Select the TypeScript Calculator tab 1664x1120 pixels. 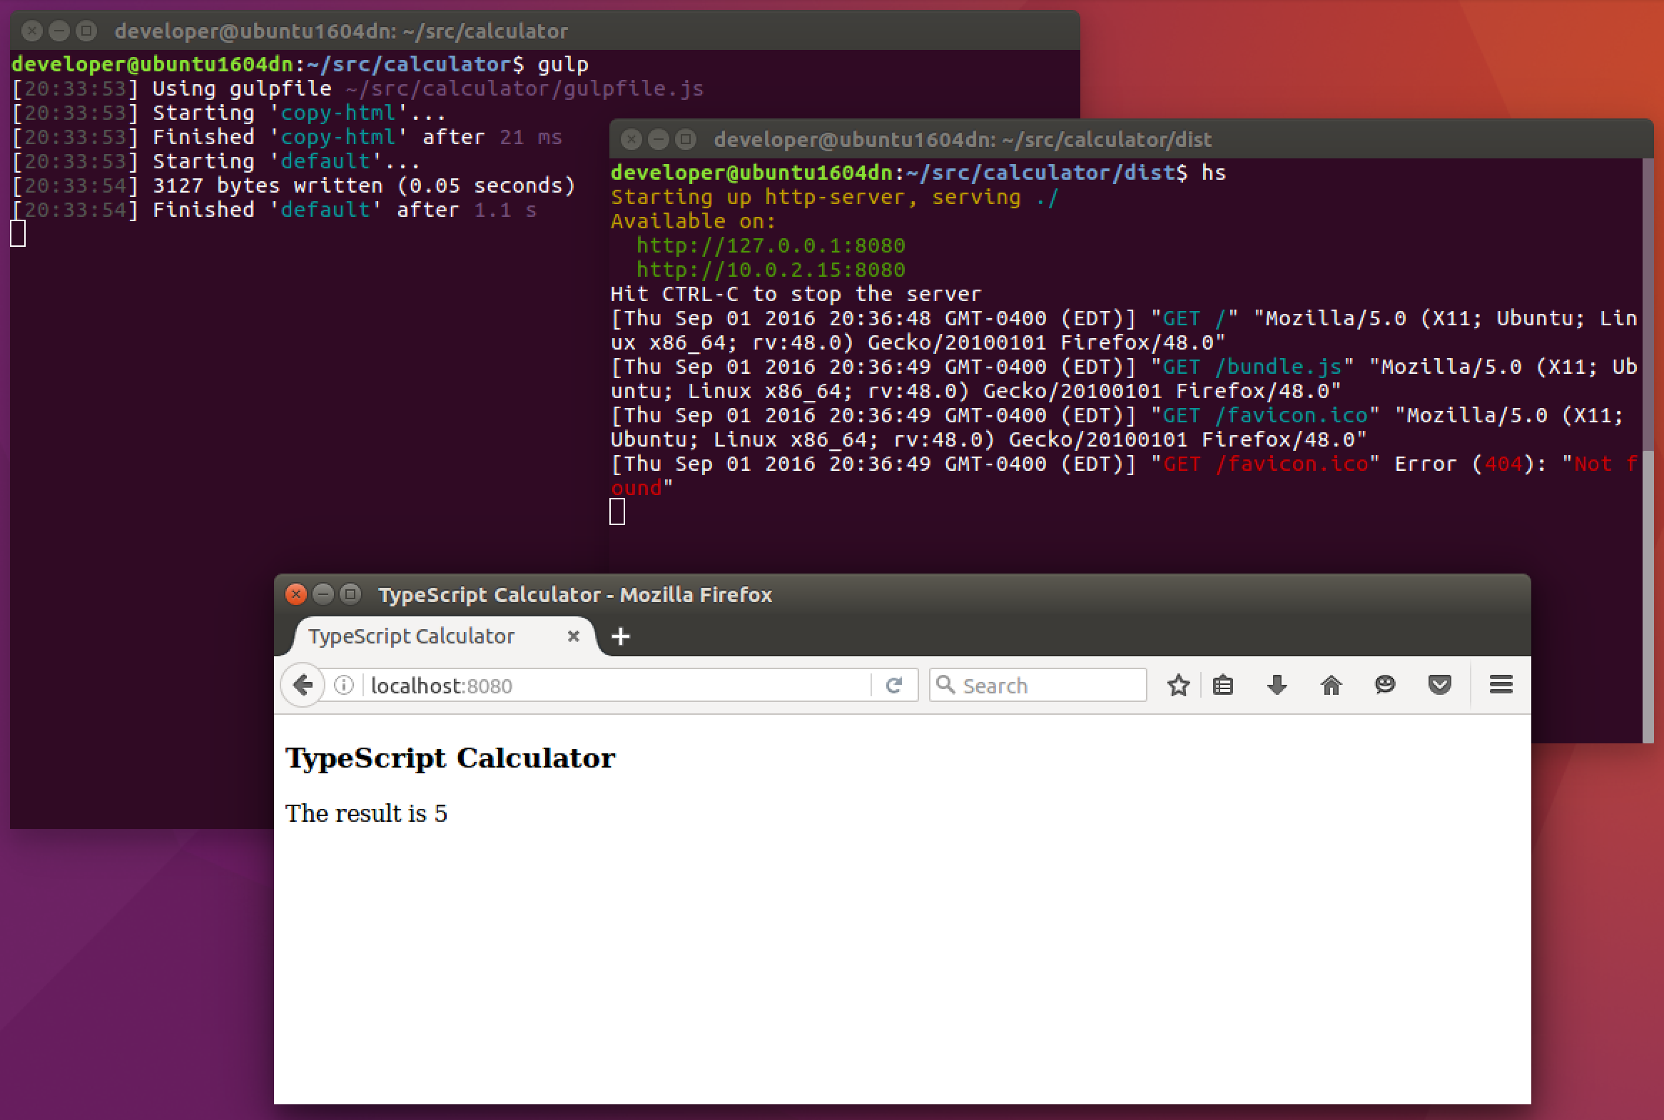point(412,636)
